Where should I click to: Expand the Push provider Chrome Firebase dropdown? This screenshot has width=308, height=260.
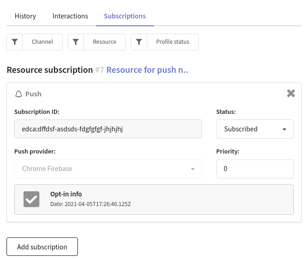tap(108, 169)
